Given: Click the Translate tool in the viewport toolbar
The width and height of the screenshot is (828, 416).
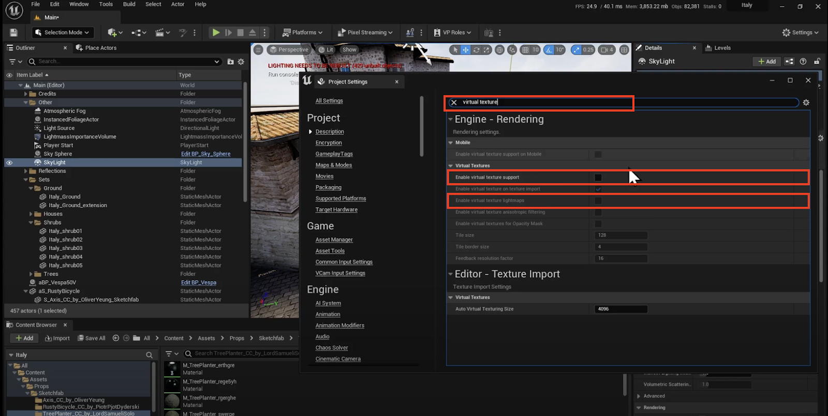Looking at the screenshot, I should [466, 50].
